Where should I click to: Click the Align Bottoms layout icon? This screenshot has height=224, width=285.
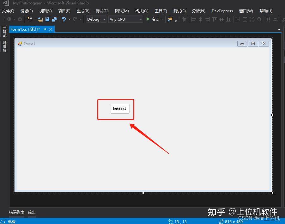click(228, 19)
